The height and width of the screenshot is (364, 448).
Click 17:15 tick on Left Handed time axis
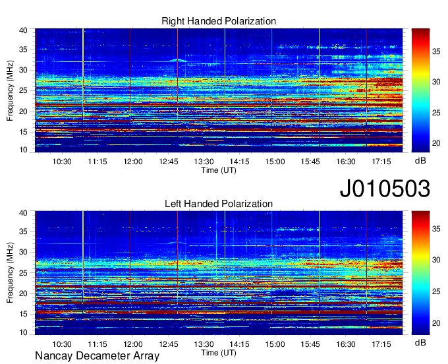pos(381,344)
